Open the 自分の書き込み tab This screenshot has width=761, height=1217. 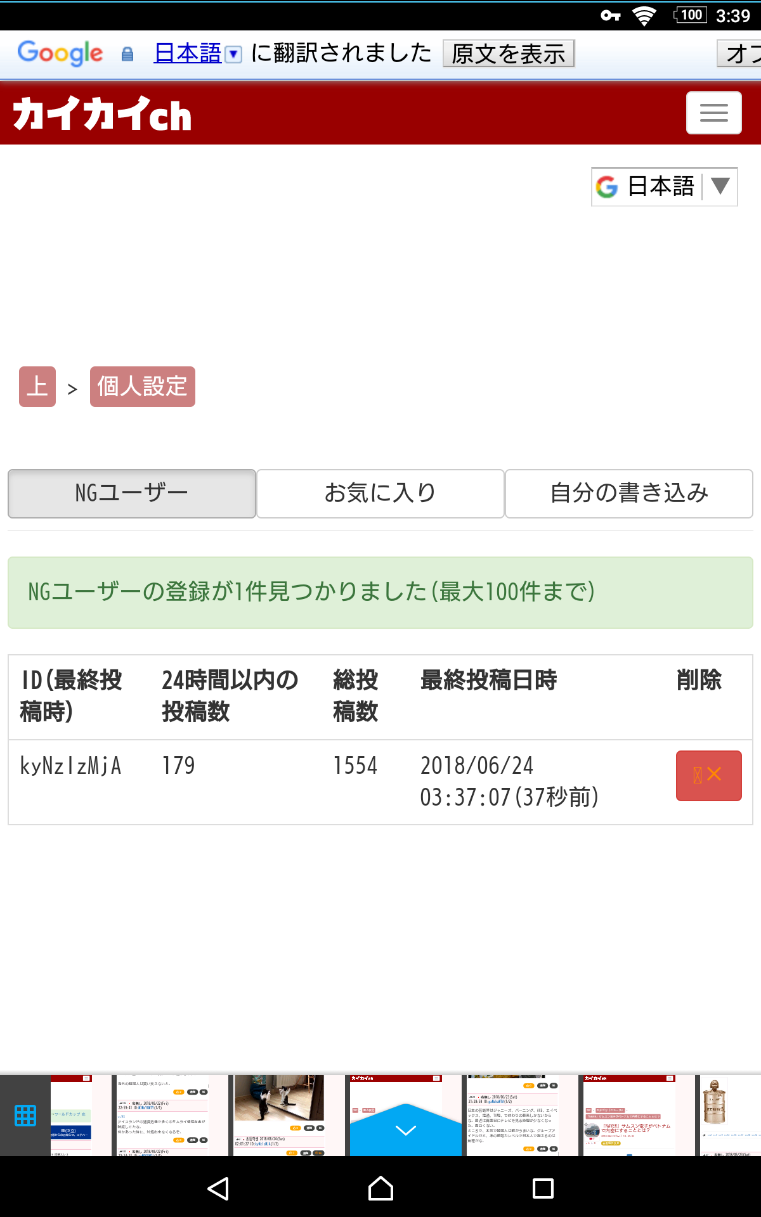tap(628, 493)
